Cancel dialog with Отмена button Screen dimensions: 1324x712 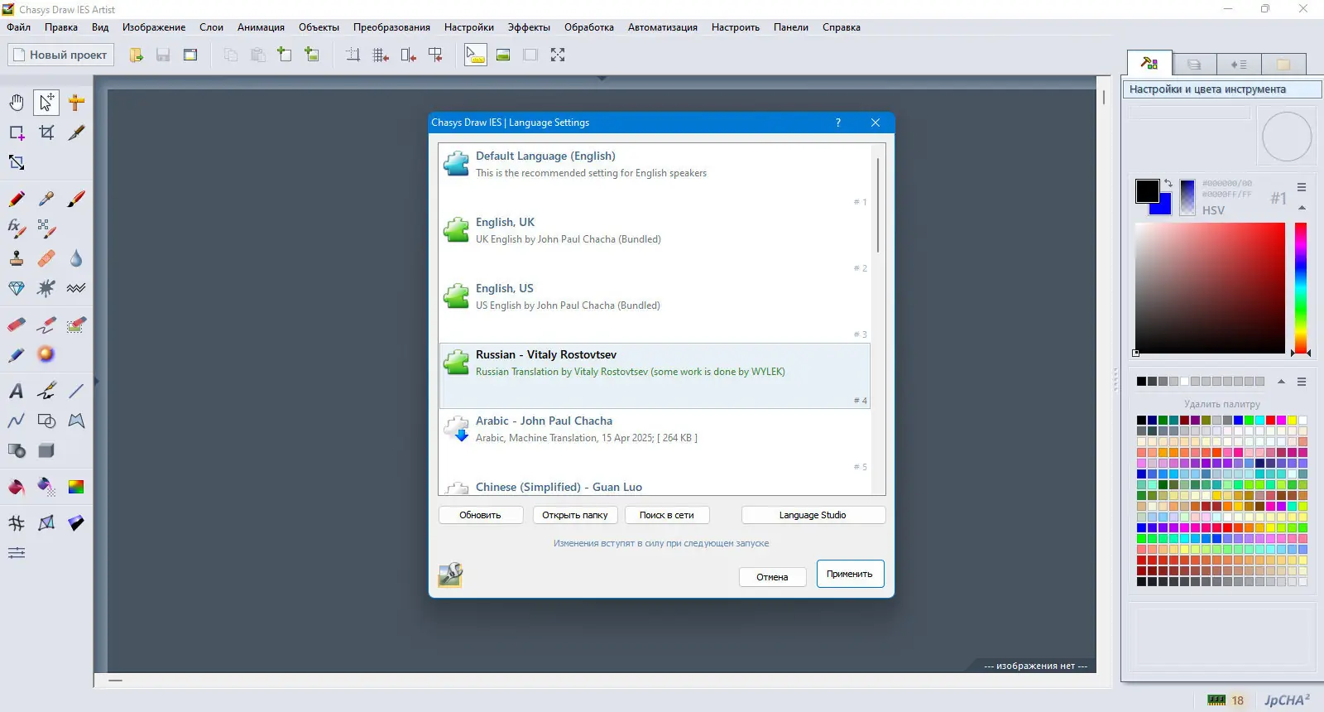[x=772, y=577]
